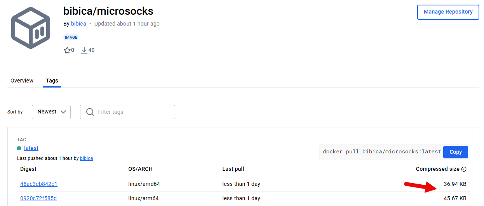Switch to the Overview tab

point(22,81)
